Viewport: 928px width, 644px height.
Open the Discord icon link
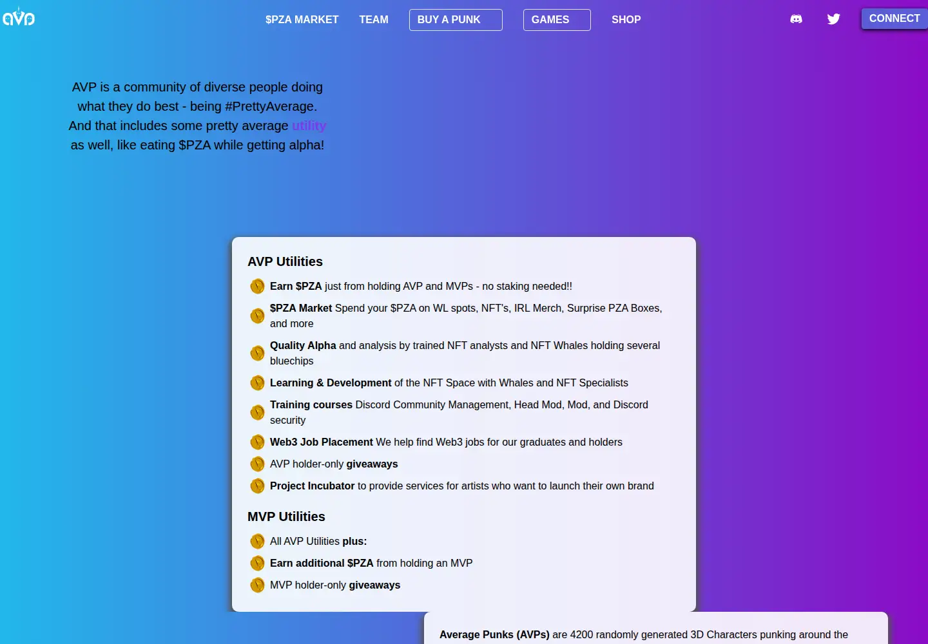(x=797, y=19)
